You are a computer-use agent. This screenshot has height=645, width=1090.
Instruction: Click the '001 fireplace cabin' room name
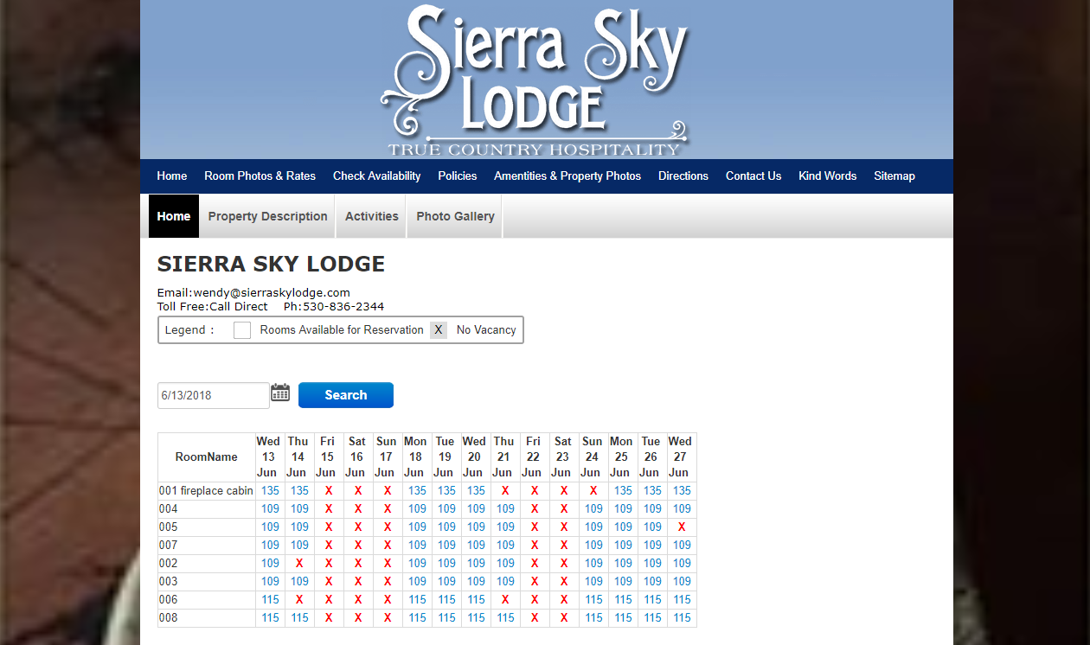coord(206,491)
